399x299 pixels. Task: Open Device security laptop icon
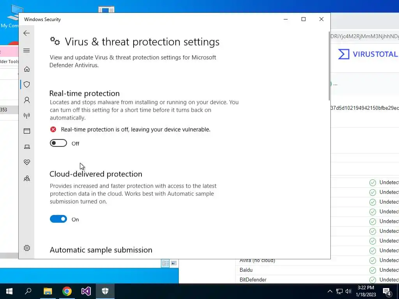27,147
